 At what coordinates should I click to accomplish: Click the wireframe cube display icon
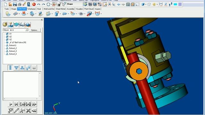coord(149,4)
